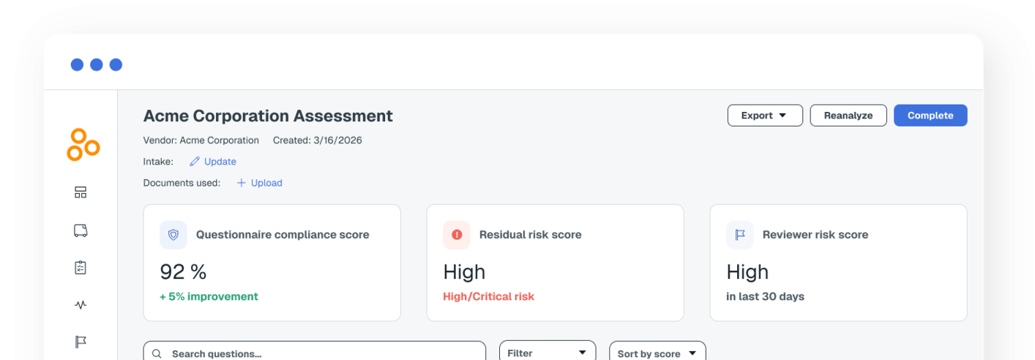Image resolution: width=1035 pixels, height=360 pixels.
Task: Click the Upload documents link
Action: click(260, 183)
